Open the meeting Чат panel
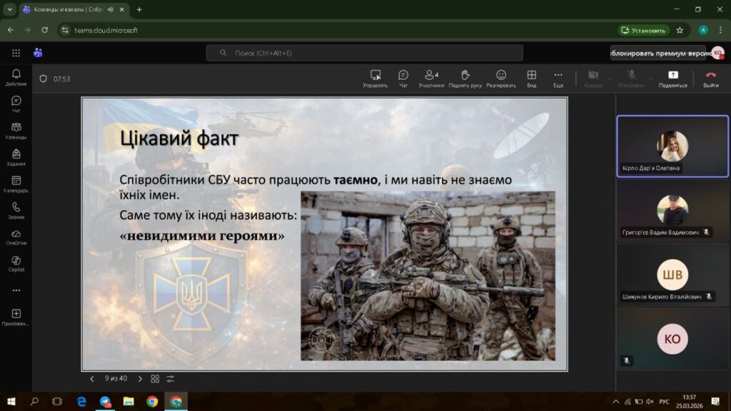 [x=403, y=78]
